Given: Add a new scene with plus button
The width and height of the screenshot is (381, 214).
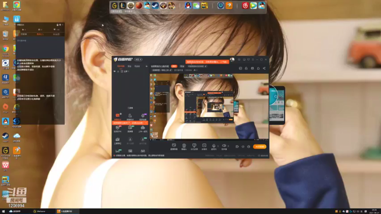Looking at the screenshot, I should (146, 66).
